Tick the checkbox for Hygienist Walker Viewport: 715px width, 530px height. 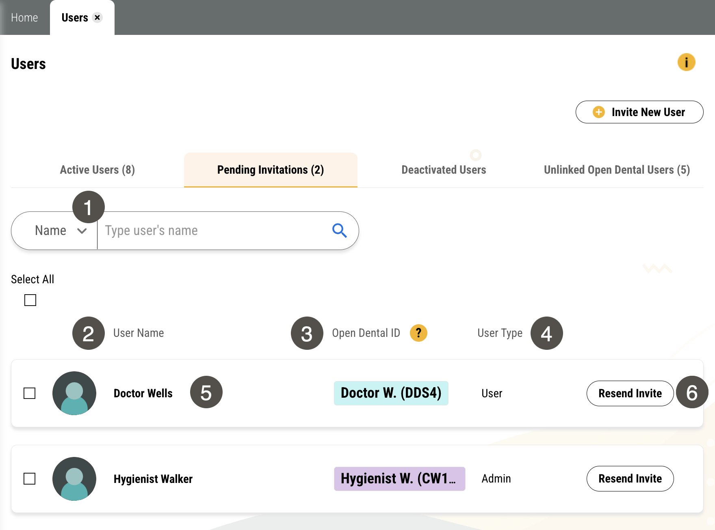point(29,478)
